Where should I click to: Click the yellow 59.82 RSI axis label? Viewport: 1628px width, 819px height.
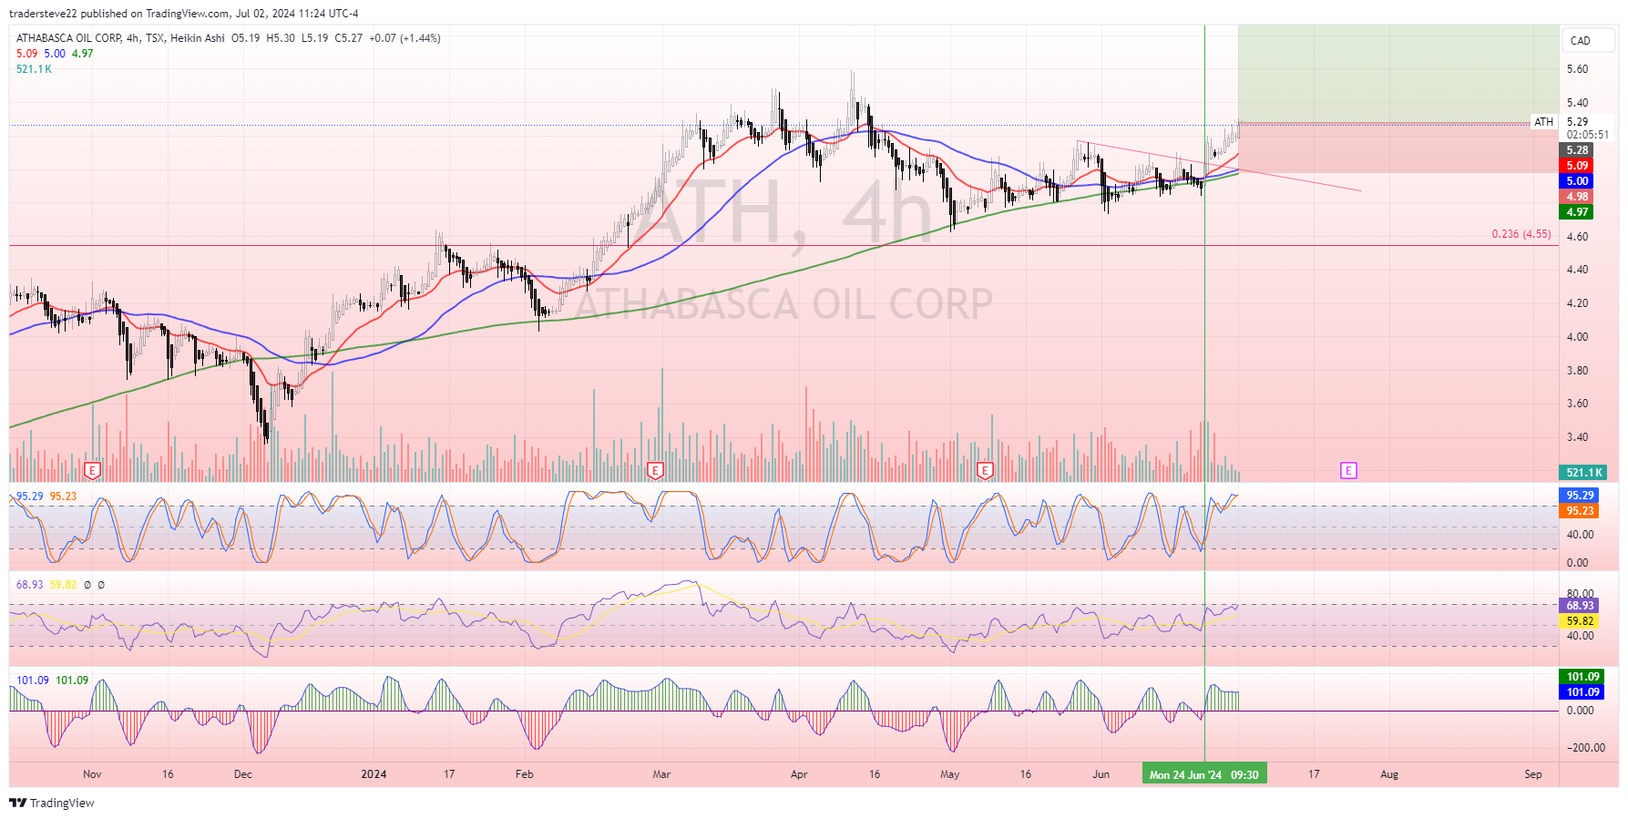[1580, 621]
